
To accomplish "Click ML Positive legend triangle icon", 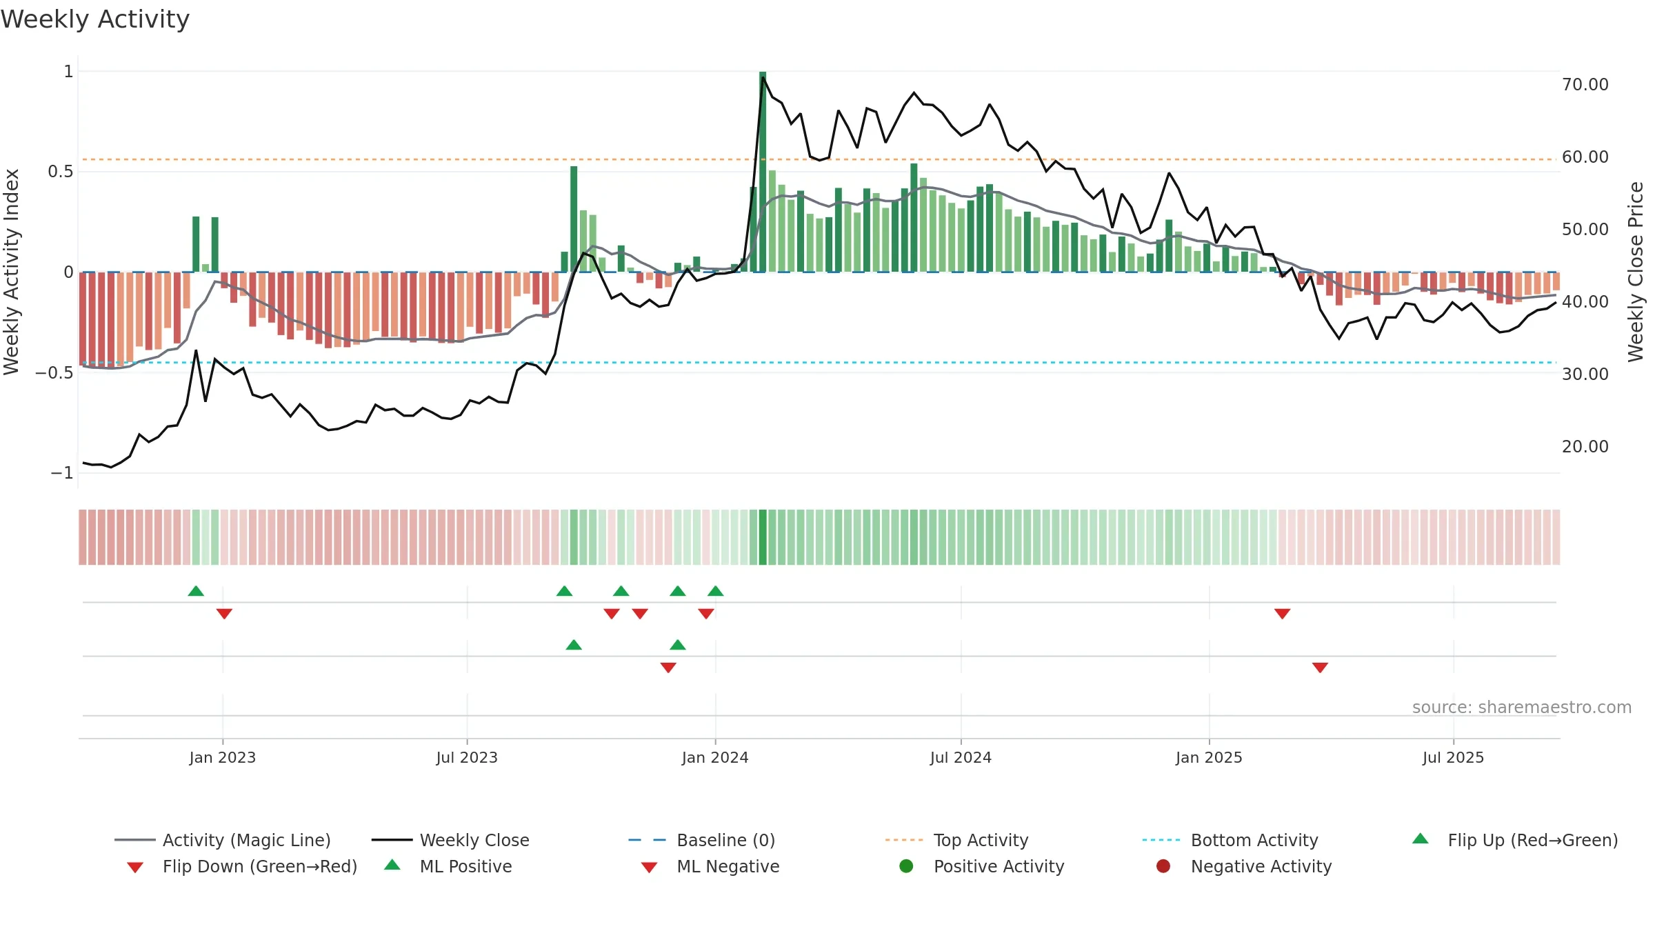I will point(392,865).
